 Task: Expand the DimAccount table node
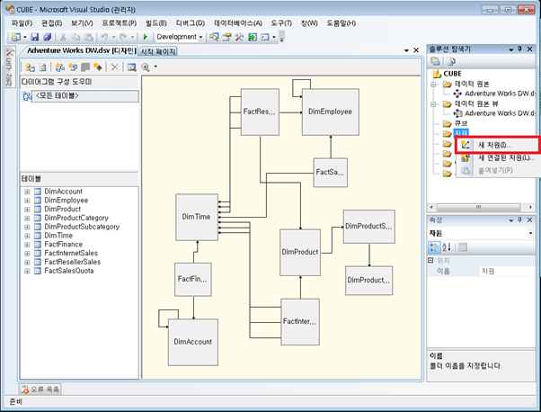pyautogui.click(x=27, y=192)
